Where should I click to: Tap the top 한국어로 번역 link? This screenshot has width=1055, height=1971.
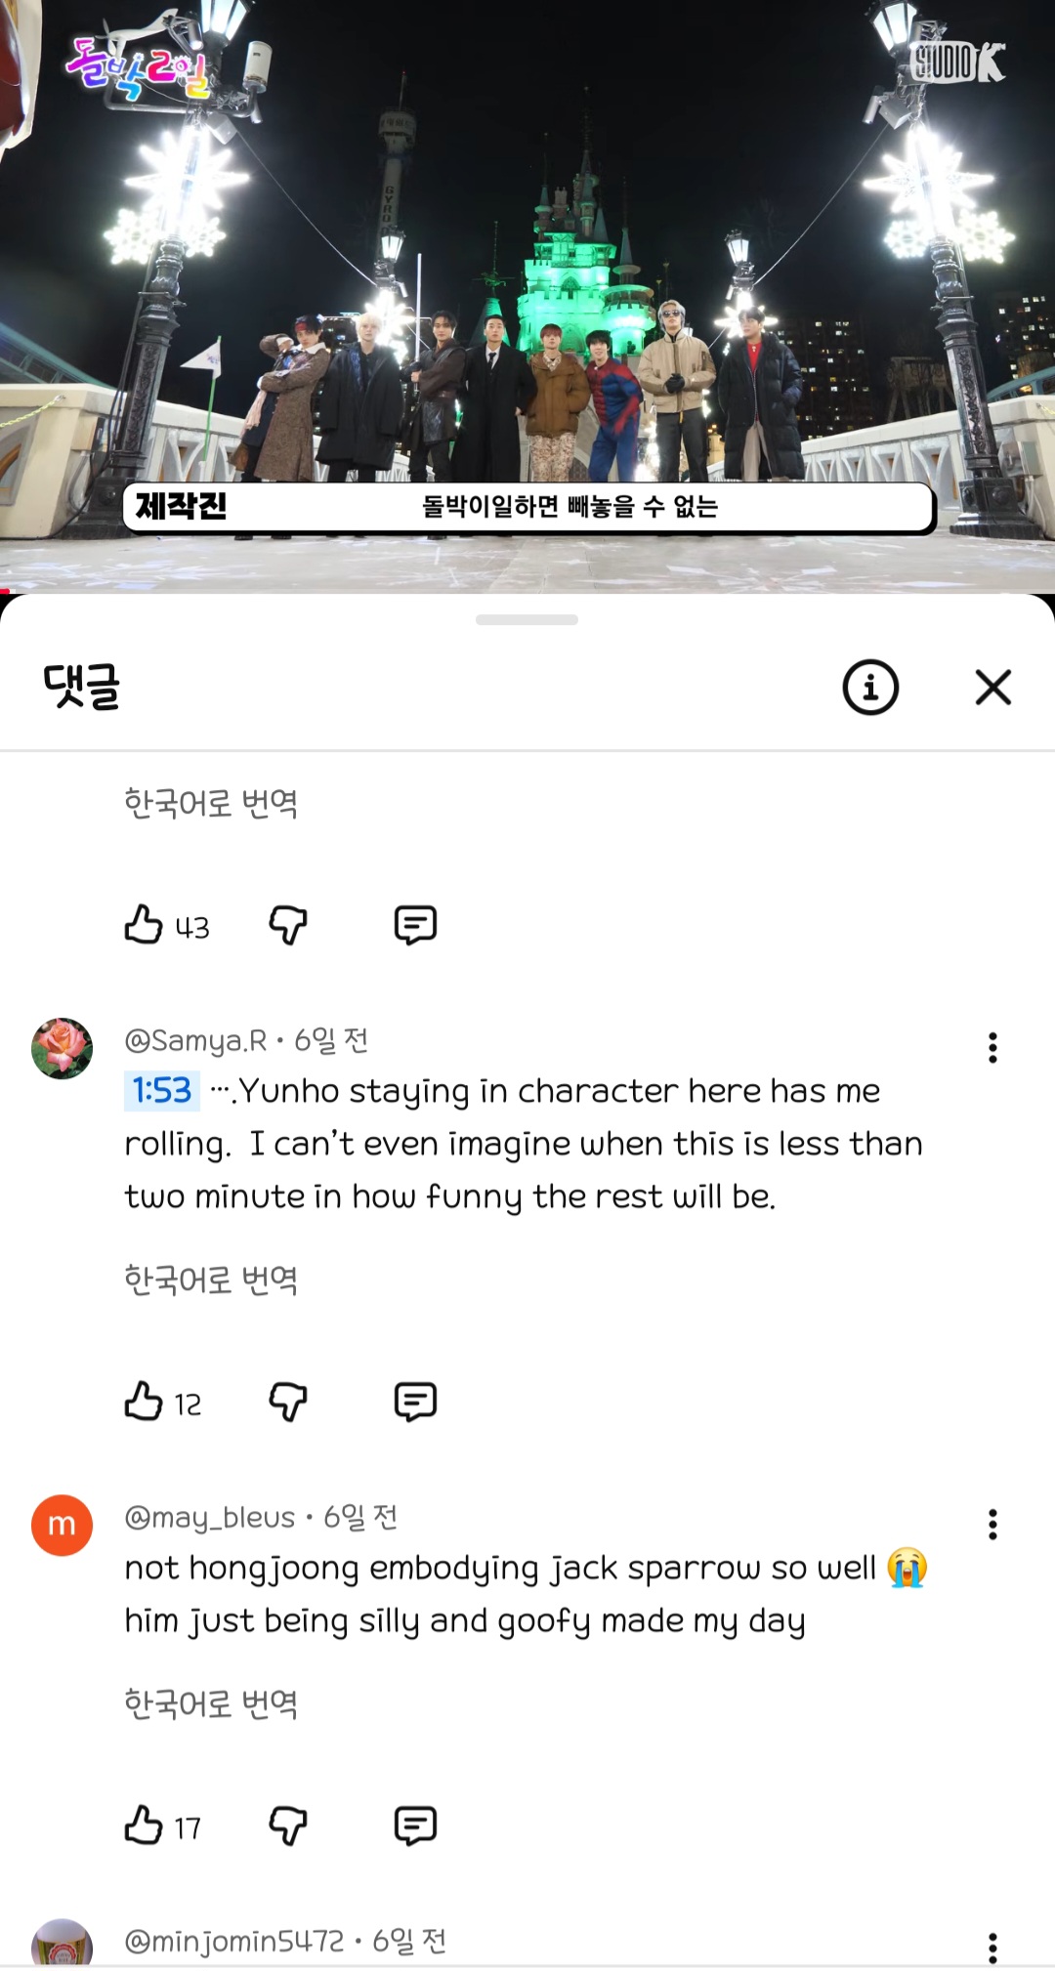(211, 803)
